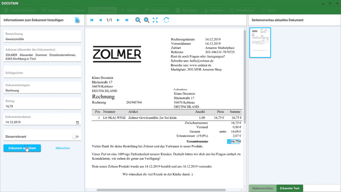
Task: Zoom out of the document
Action: (146, 20)
